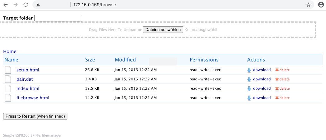
Task: Click the red X delete icon for index.html
Action: pos(277,88)
